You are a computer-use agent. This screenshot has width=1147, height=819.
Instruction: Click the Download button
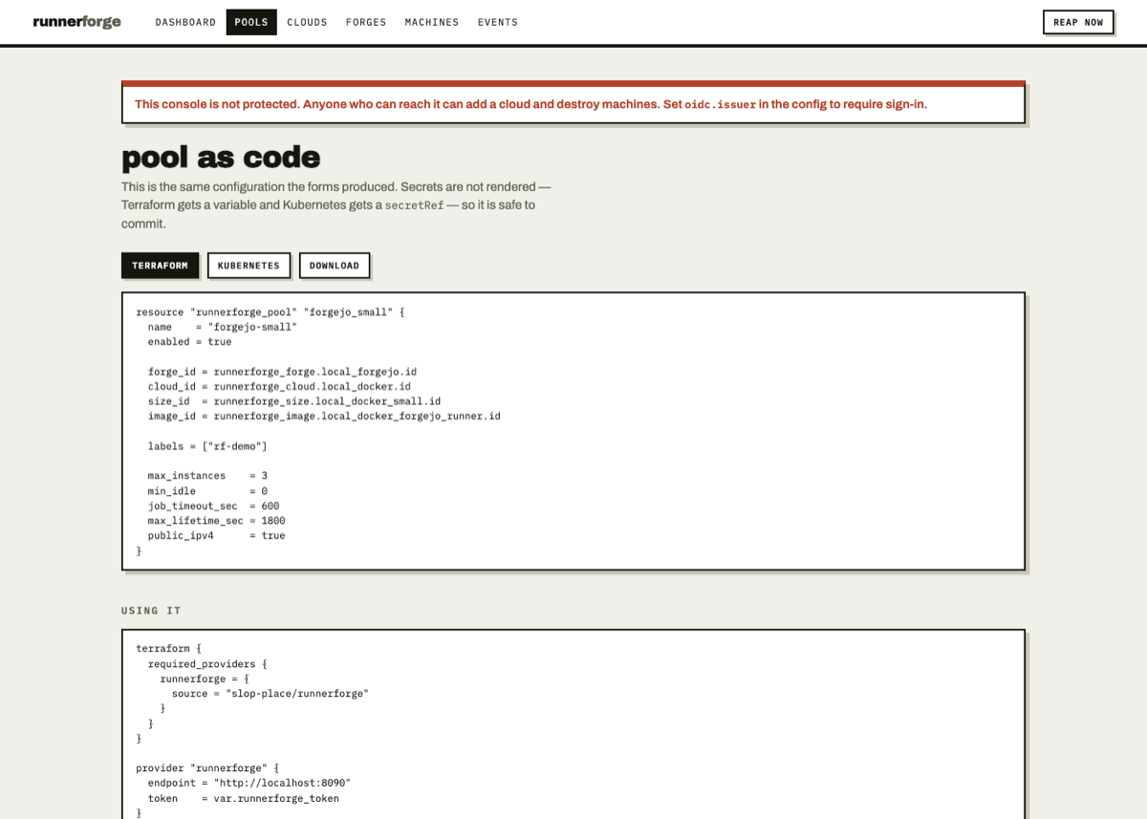[335, 266]
